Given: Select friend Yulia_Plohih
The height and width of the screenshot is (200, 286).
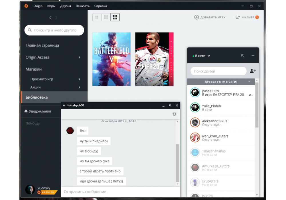Looking at the screenshot, I should [x=221, y=107].
